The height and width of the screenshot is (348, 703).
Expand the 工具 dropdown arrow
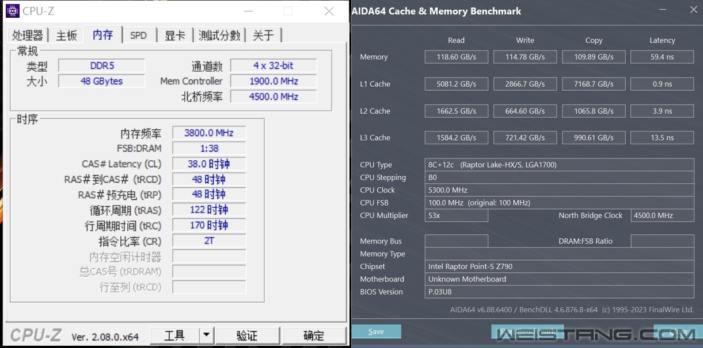tap(207, 335)
